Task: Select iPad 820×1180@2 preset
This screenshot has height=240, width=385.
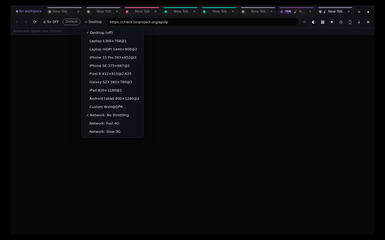Action: [113, 90]
